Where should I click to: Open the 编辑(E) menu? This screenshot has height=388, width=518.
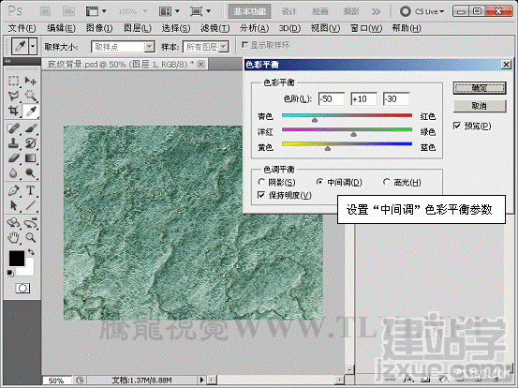(61, 28)
